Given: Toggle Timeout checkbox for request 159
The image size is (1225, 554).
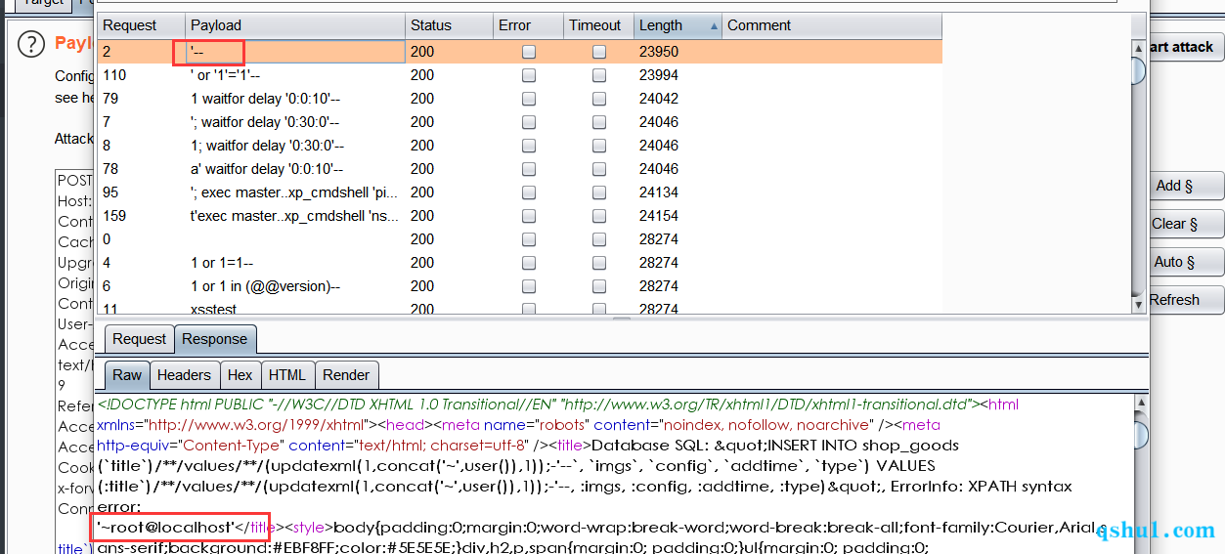Looking at the screenshot, I should (599, 216).
